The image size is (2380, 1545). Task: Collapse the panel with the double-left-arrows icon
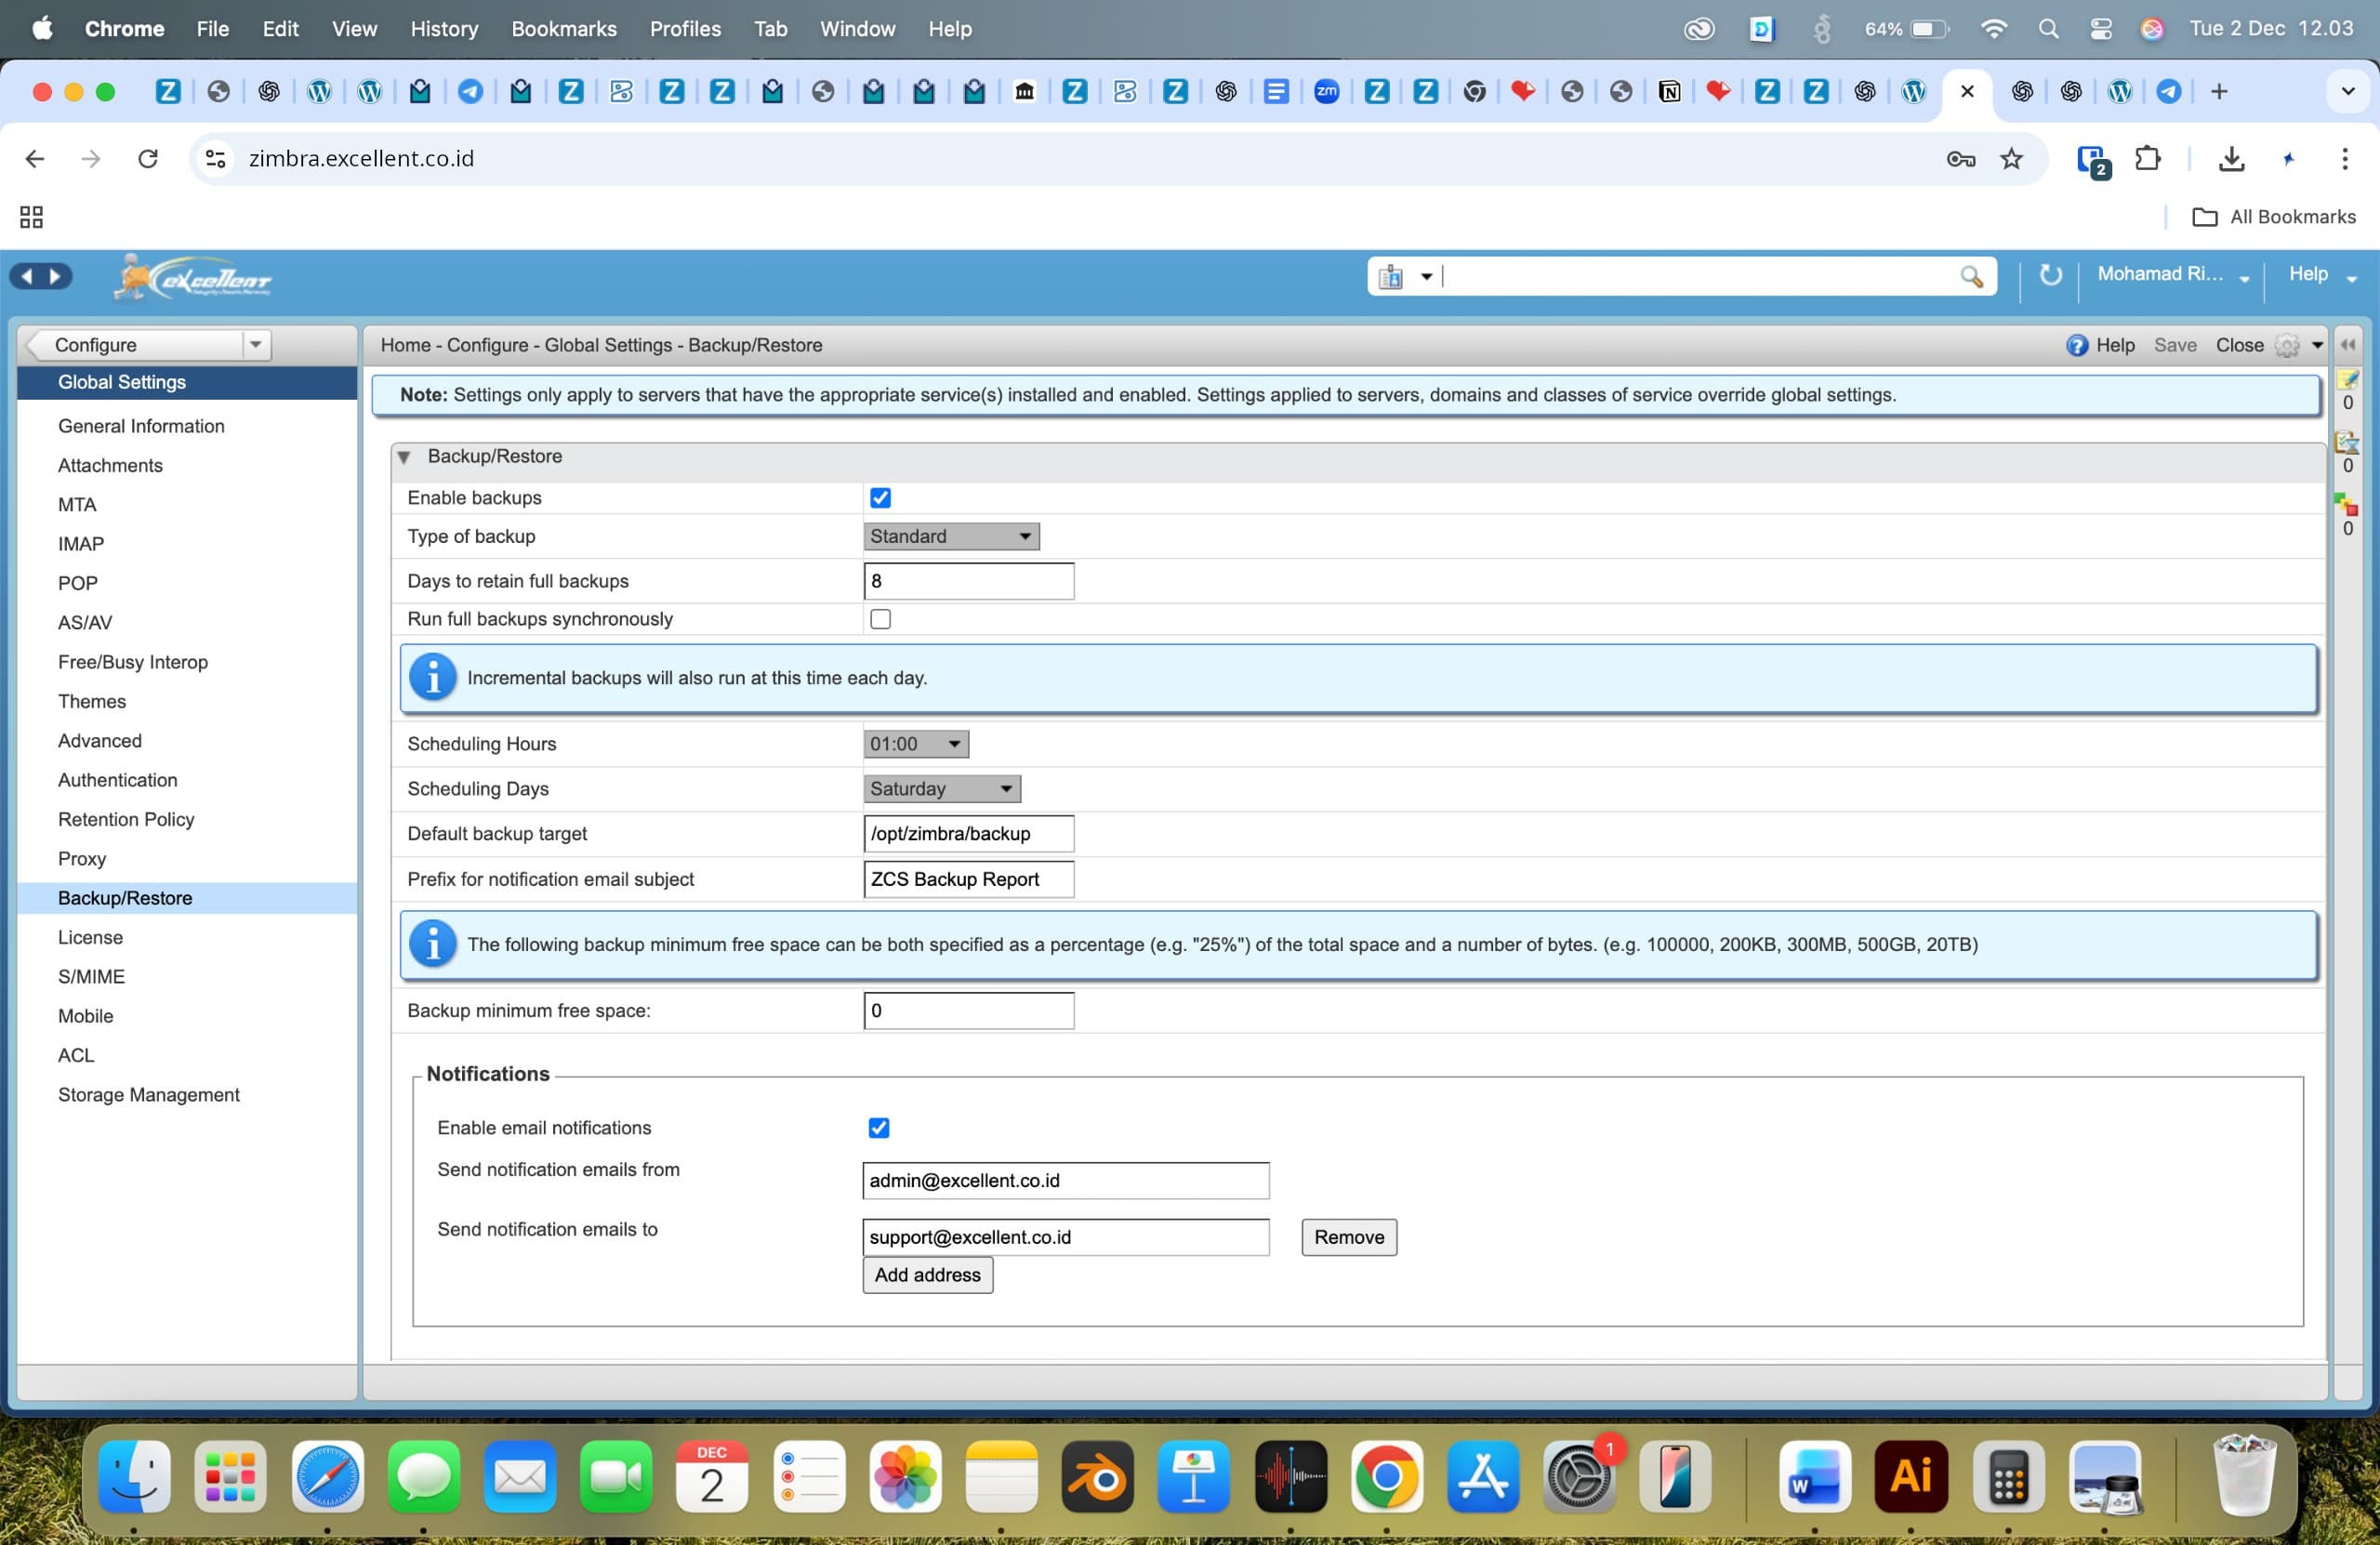[x=2349, y=344]
